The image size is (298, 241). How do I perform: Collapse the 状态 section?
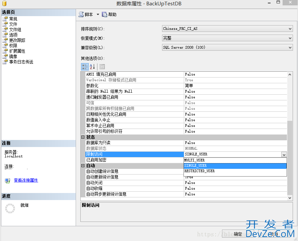(x=83, y=137)
